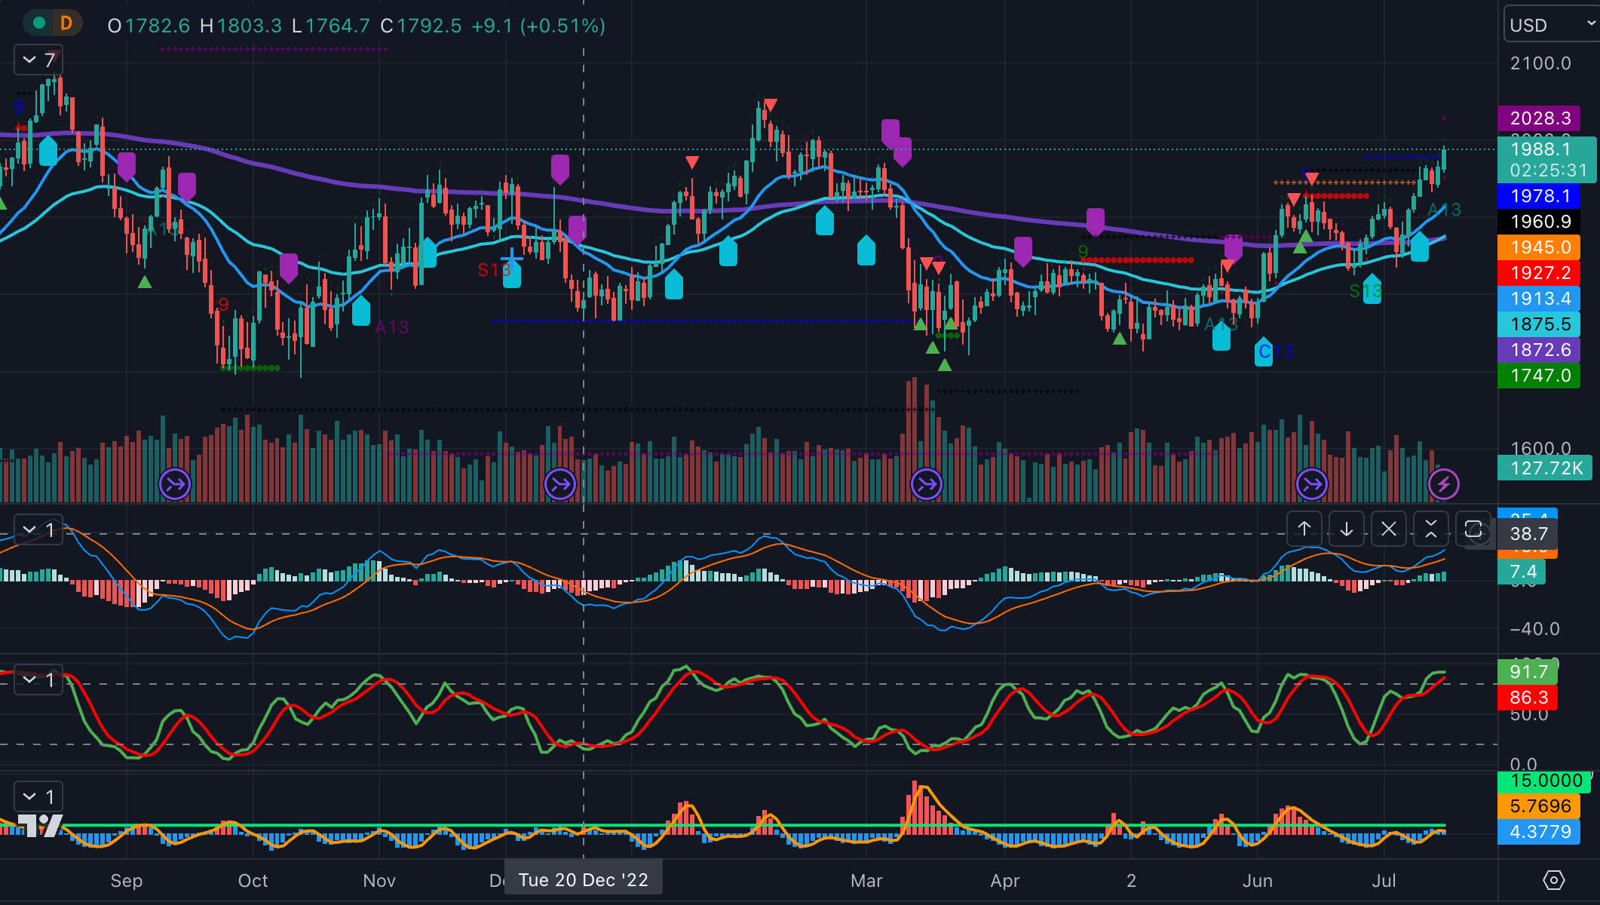Click the 127.72K volume label
The image size is (1600, 905).
[1546, 468]
